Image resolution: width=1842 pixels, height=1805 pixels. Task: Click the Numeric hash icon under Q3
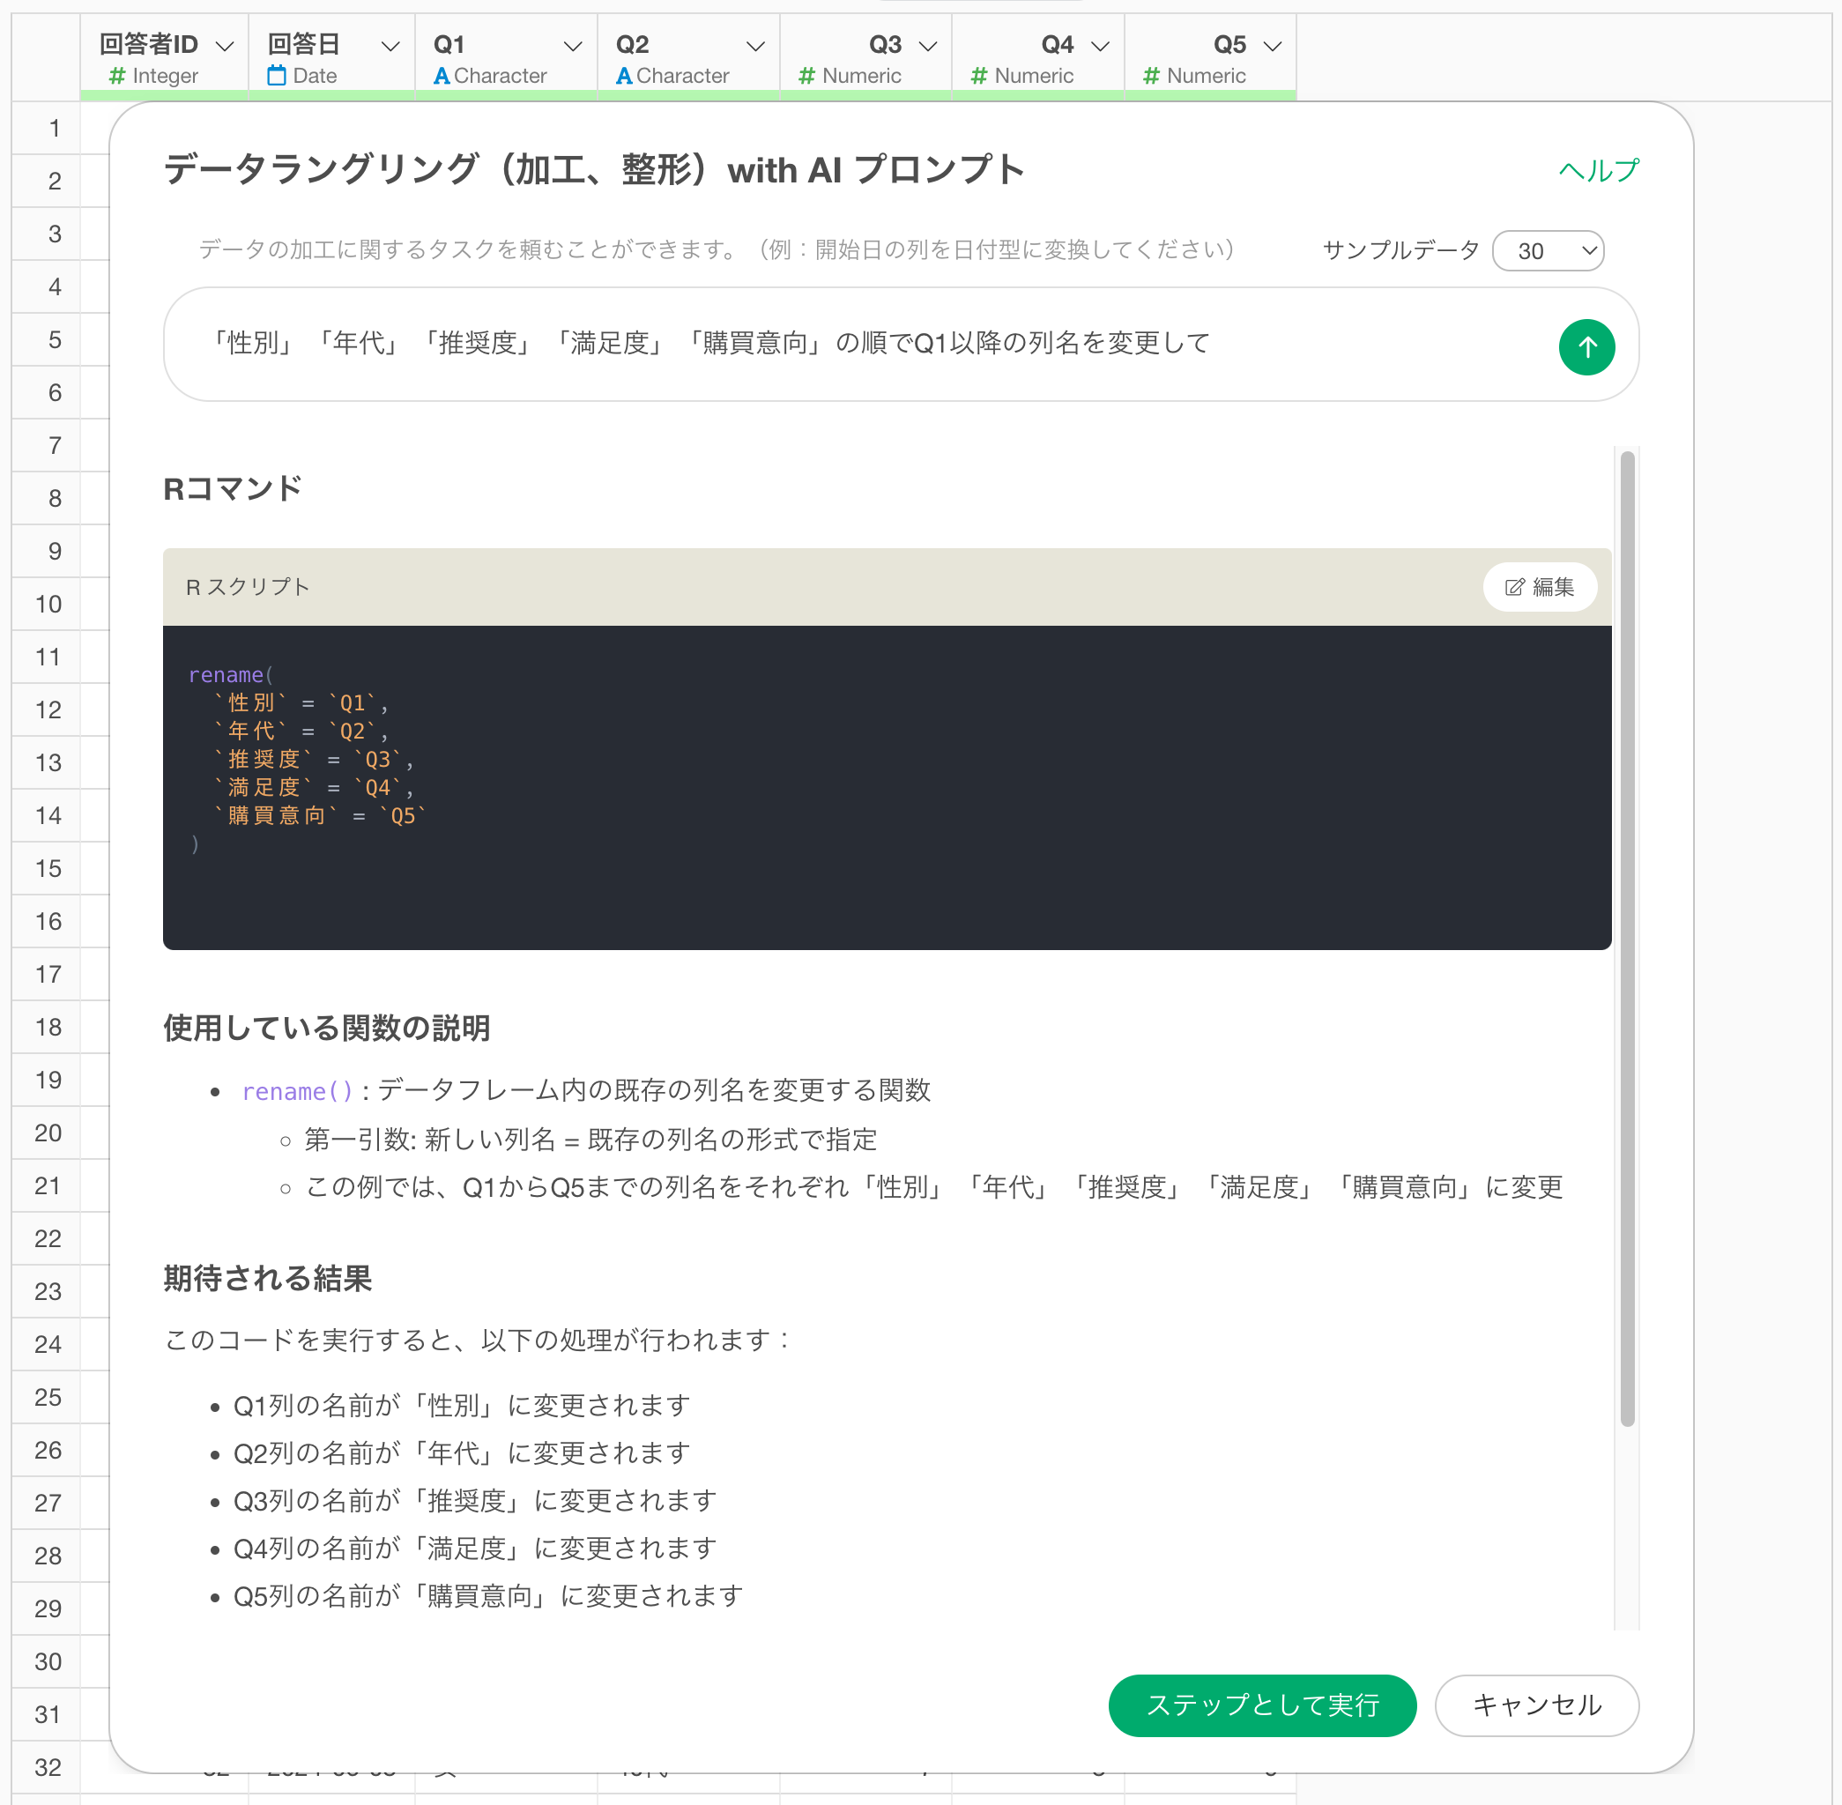pyautogui.click(x=806, y=76)
